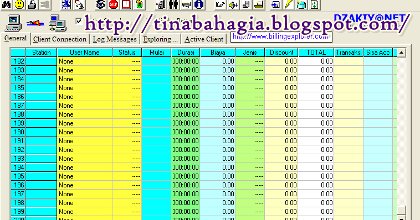
Task: Open the General tab
Action: [16, 38]
